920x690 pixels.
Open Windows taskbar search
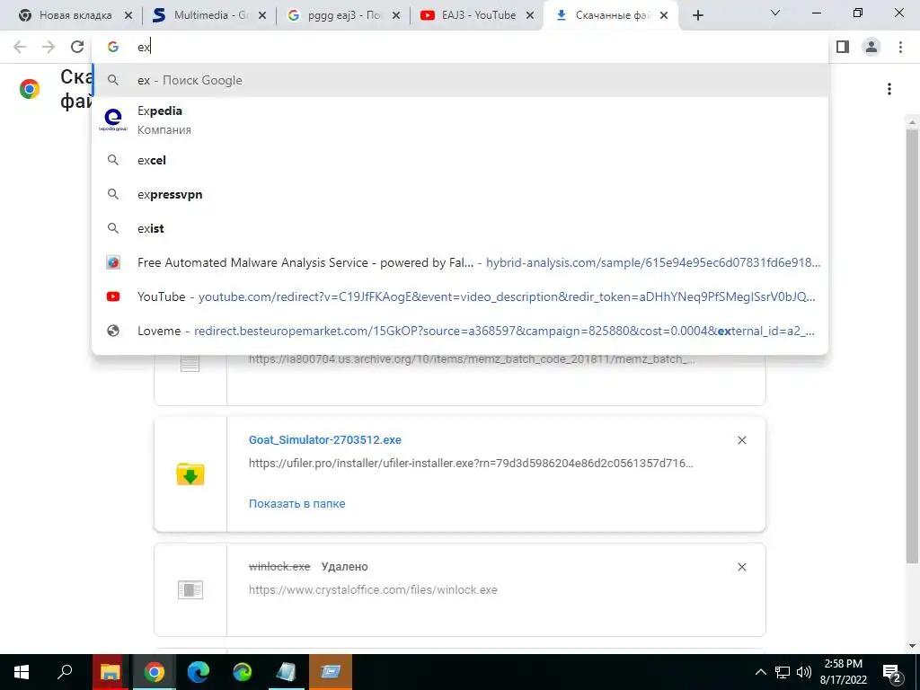(x=65, y=672)
